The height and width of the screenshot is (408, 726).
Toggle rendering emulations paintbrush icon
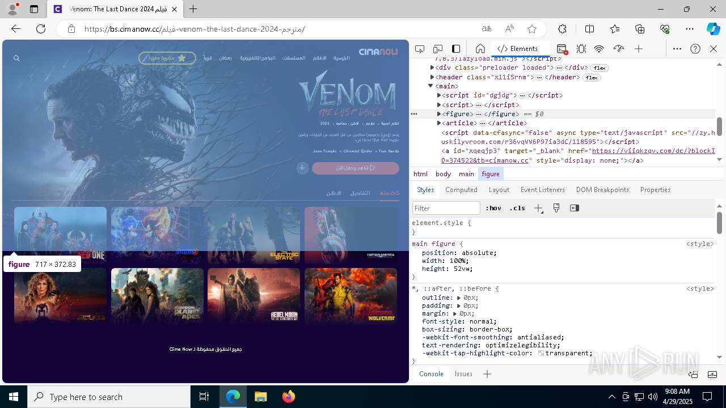pyautogui.click(x=556, y=208)
